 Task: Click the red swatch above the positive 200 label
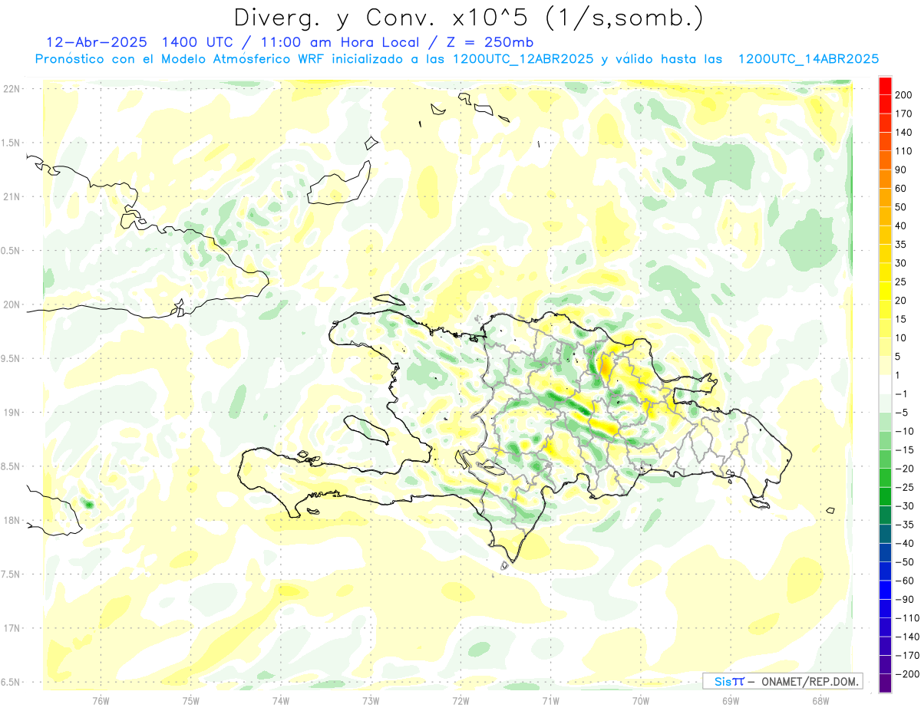885,85
